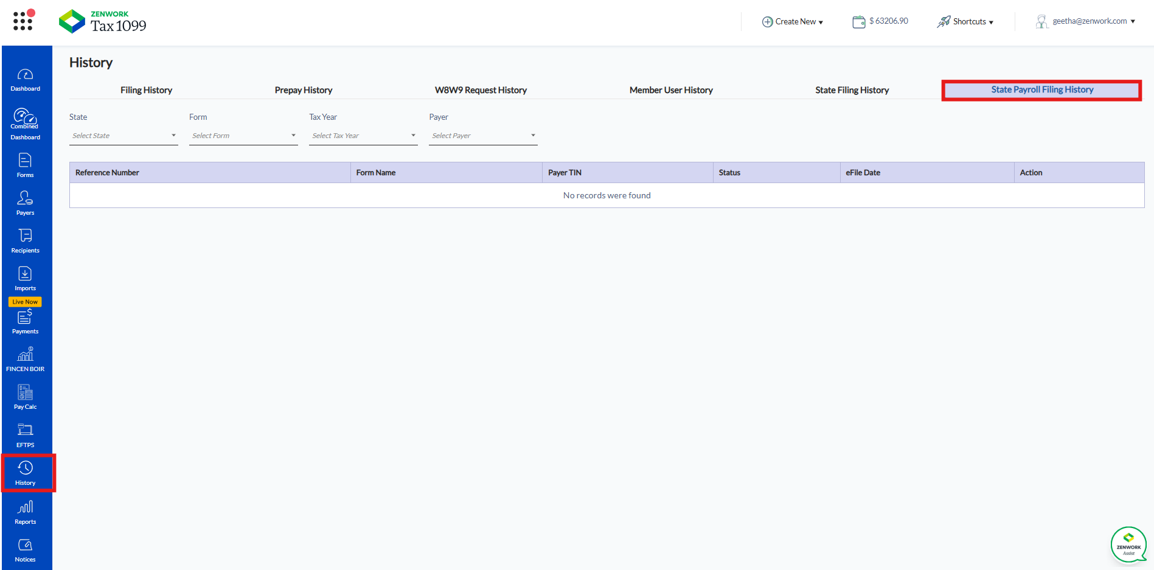Image resolution: width=1154 pixels, height=570 pixels.
Task: Open the Select Form dropdown
Action: click(x=243, y=136)
